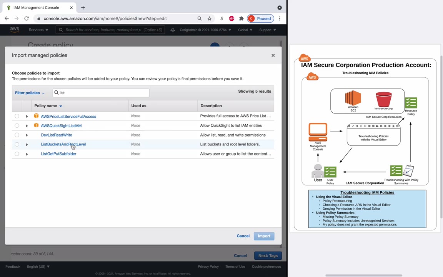Select radio for AWSQuickSightListIAM policy
Screen dimensions: 443x277
17,125
